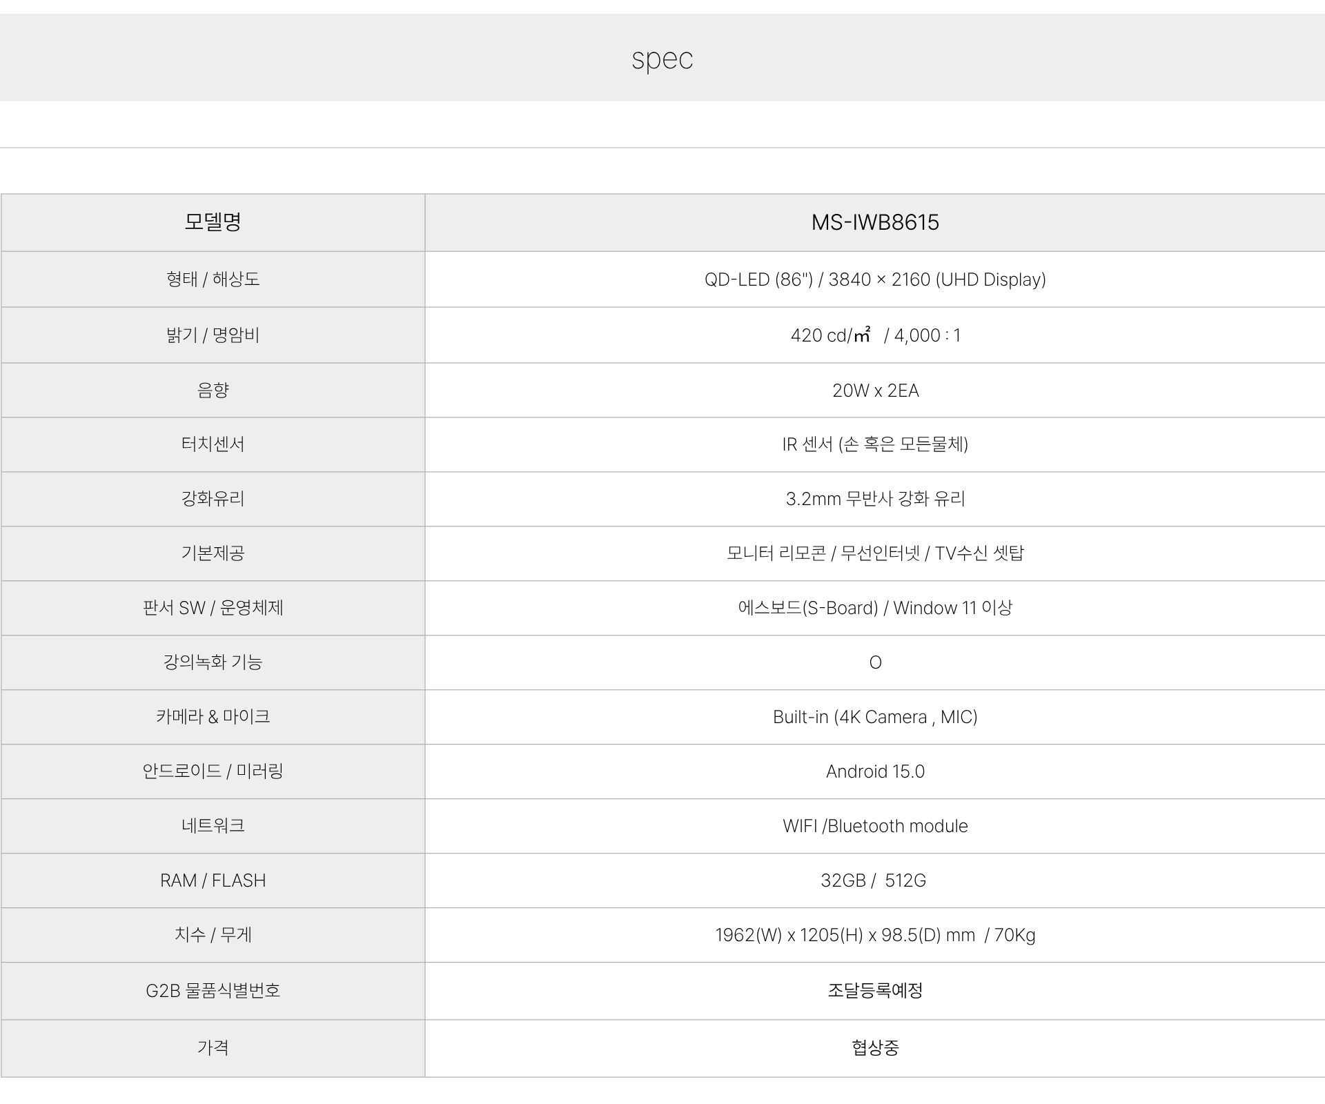Click the 조달등록예정 G2B value
Viewport: 1325px width, 1104px height.
pos(874,991)
